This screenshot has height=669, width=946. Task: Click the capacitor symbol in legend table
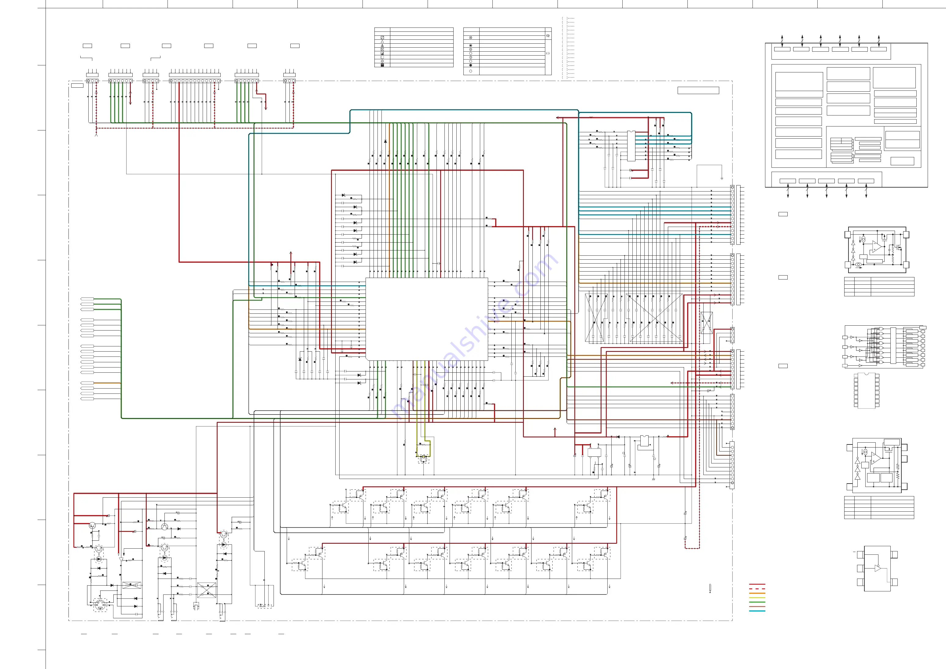[548, 53]
